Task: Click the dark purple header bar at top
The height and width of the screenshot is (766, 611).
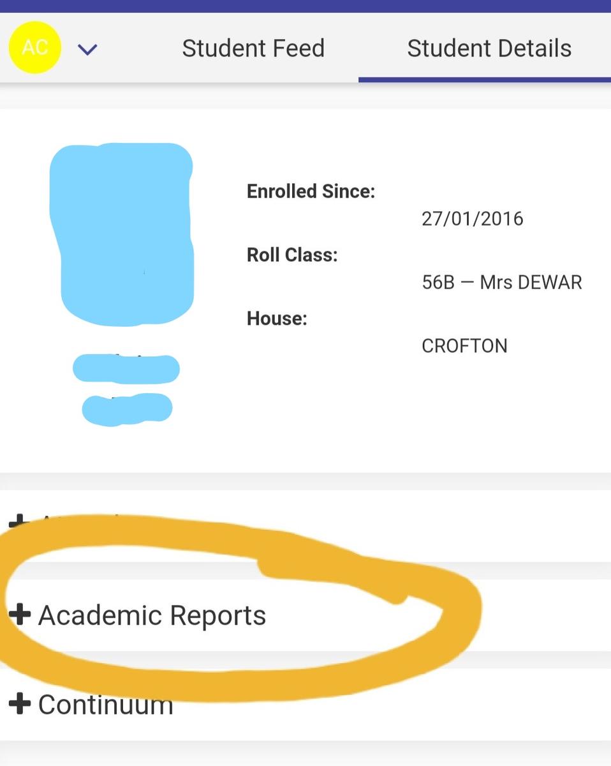Action: (305, 6)
